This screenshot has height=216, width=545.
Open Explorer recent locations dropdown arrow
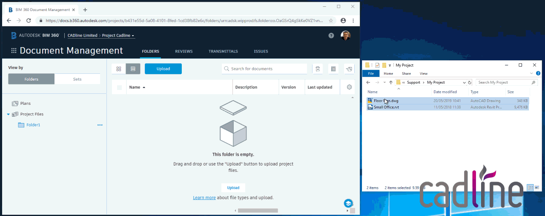384,82
